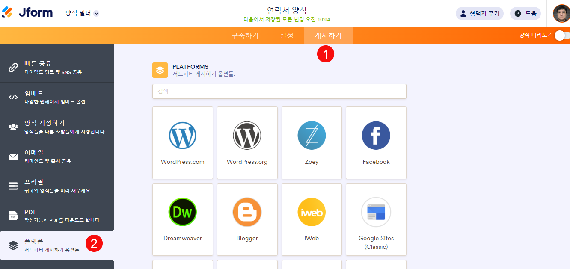This screenshot has width=570, height=269.
Task: Click the saved changes status text
Action: tap(287, 20)
